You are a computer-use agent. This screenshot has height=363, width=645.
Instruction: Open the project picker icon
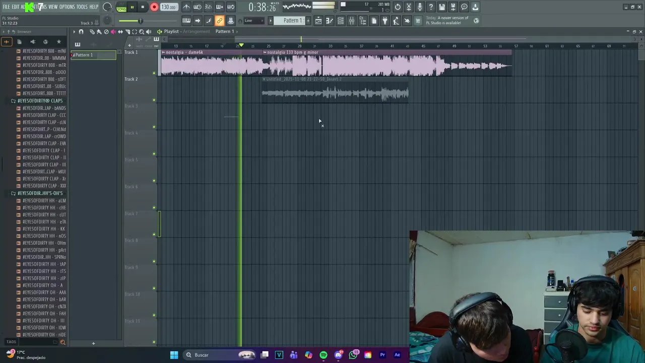[x=374, y=21]
